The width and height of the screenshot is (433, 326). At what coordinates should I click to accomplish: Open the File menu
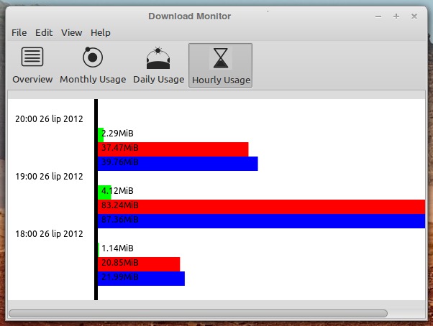tap(19, 32)
